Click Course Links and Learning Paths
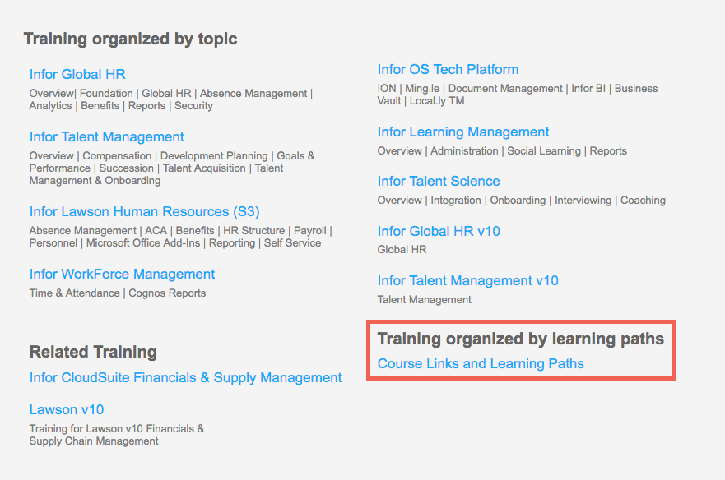 click(481, 363)
